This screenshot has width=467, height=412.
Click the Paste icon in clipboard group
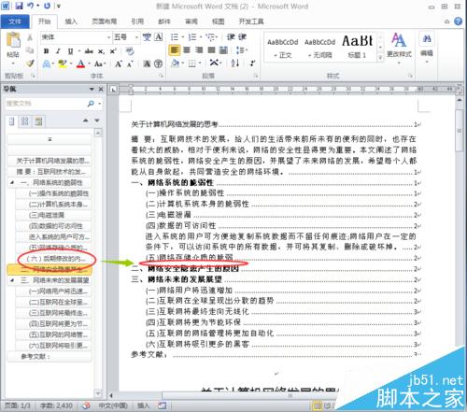click(13, 41)
